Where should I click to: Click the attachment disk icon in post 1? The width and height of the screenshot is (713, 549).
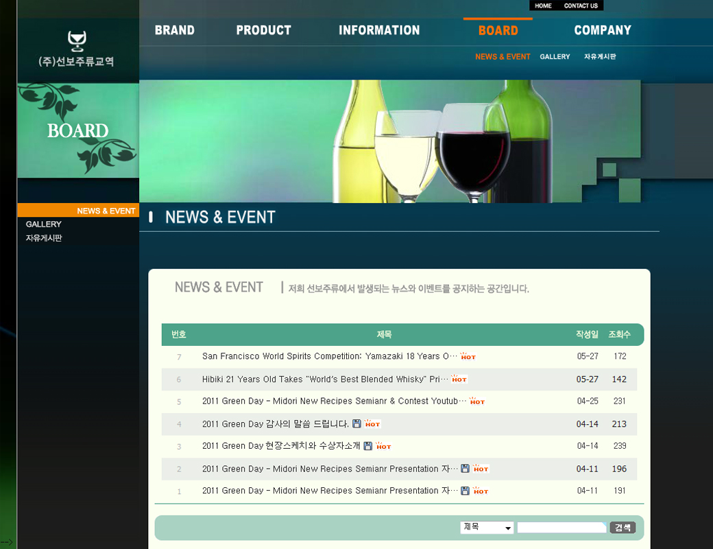click(466, 491)
